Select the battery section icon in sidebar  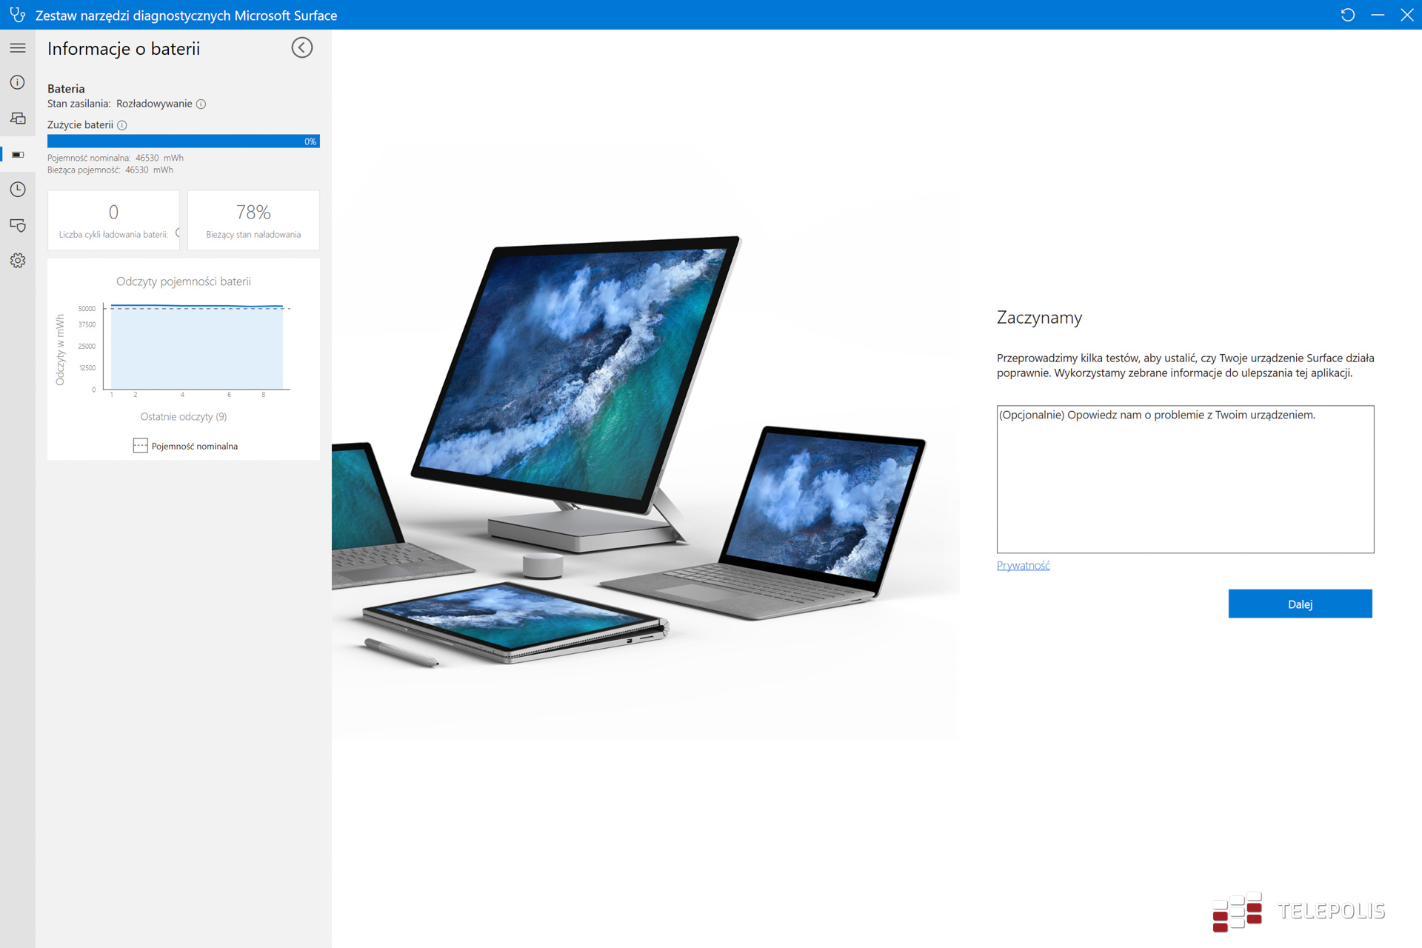point(17,154)
